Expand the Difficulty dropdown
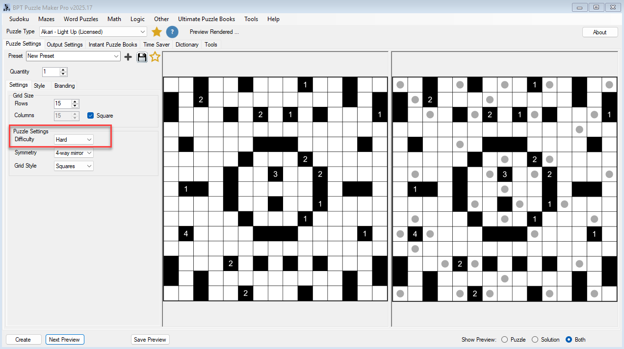The image size is (624, 349). pos(89,140)
